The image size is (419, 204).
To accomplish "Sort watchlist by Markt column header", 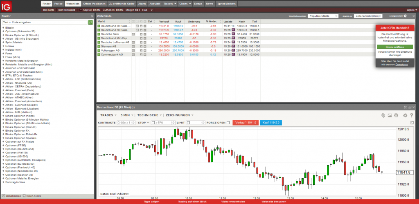I will pyautogui.click(x=114, y=21).
